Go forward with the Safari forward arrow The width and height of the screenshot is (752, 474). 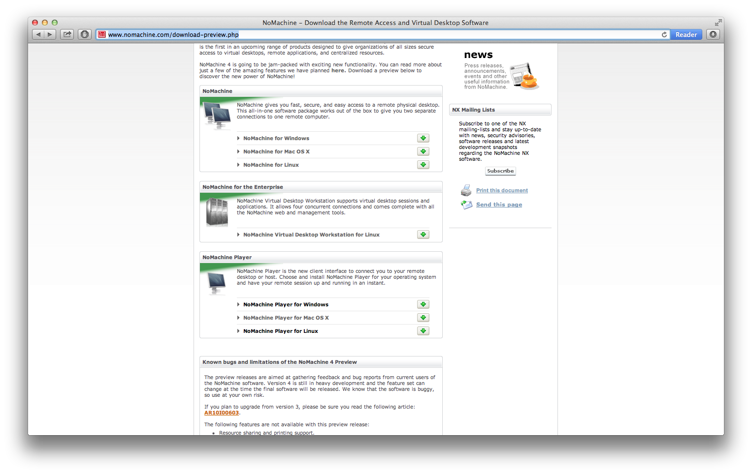pos(50,34)
